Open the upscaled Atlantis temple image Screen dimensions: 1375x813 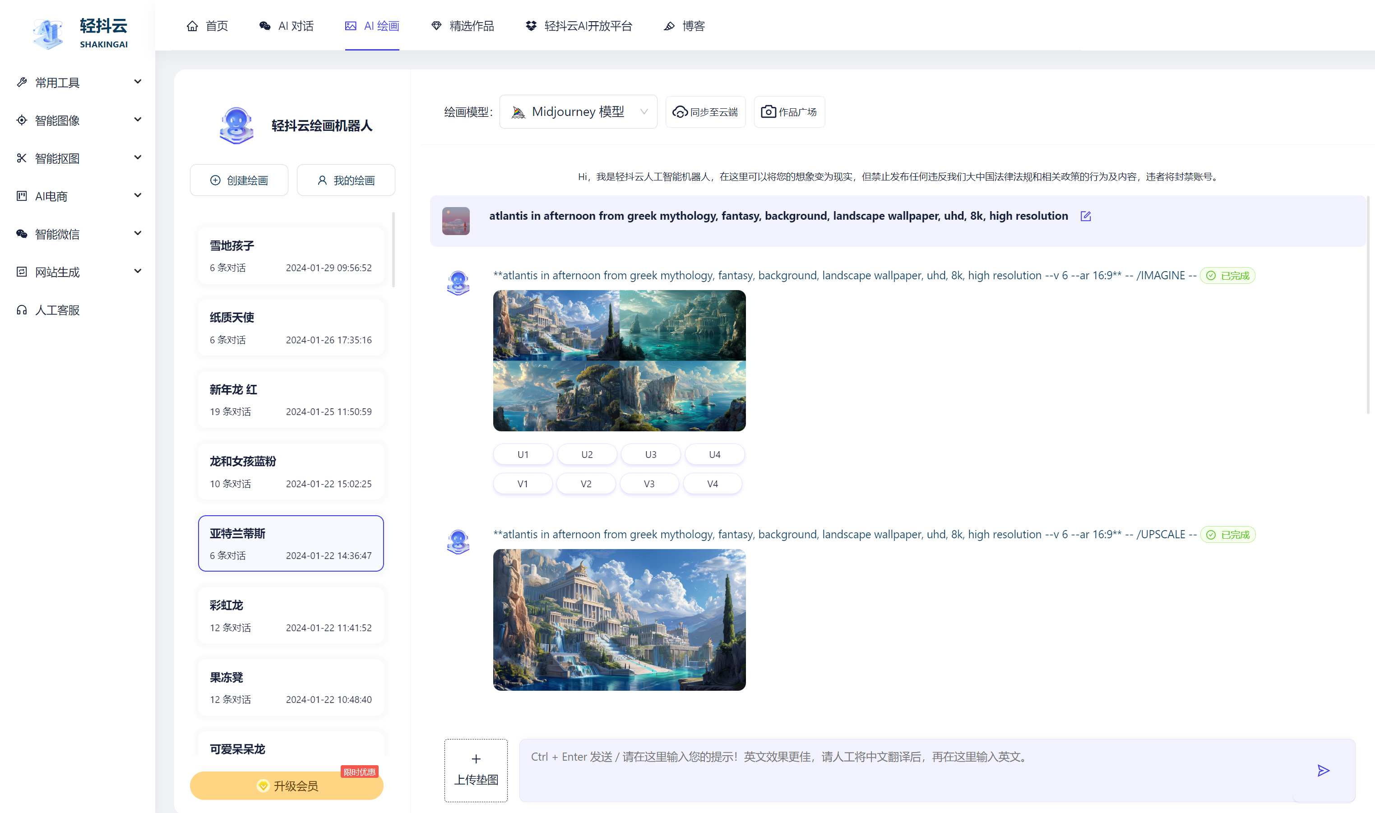tap(619, 619)
